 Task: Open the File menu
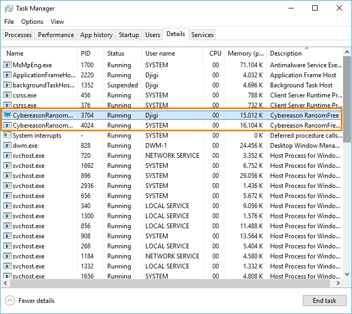click(9, 22)
